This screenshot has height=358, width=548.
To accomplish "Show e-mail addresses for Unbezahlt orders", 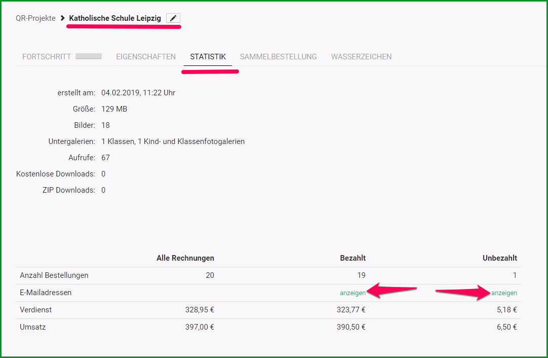I will (x=504, y=293).
